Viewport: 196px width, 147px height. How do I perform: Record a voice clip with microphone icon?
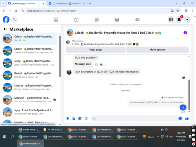point(67,118)
